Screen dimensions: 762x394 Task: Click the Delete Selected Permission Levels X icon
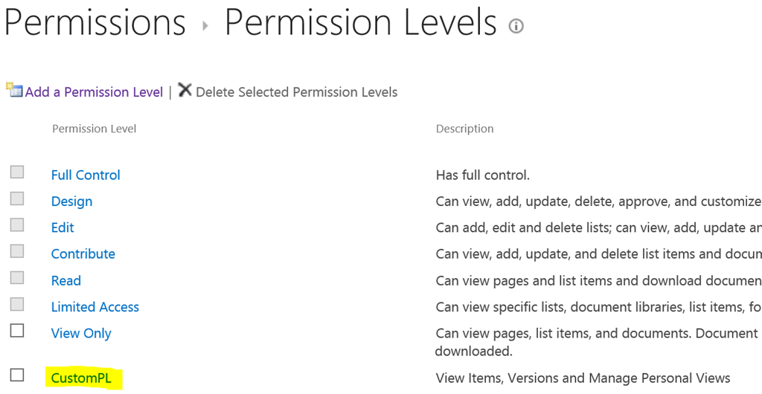pos(185,90)
